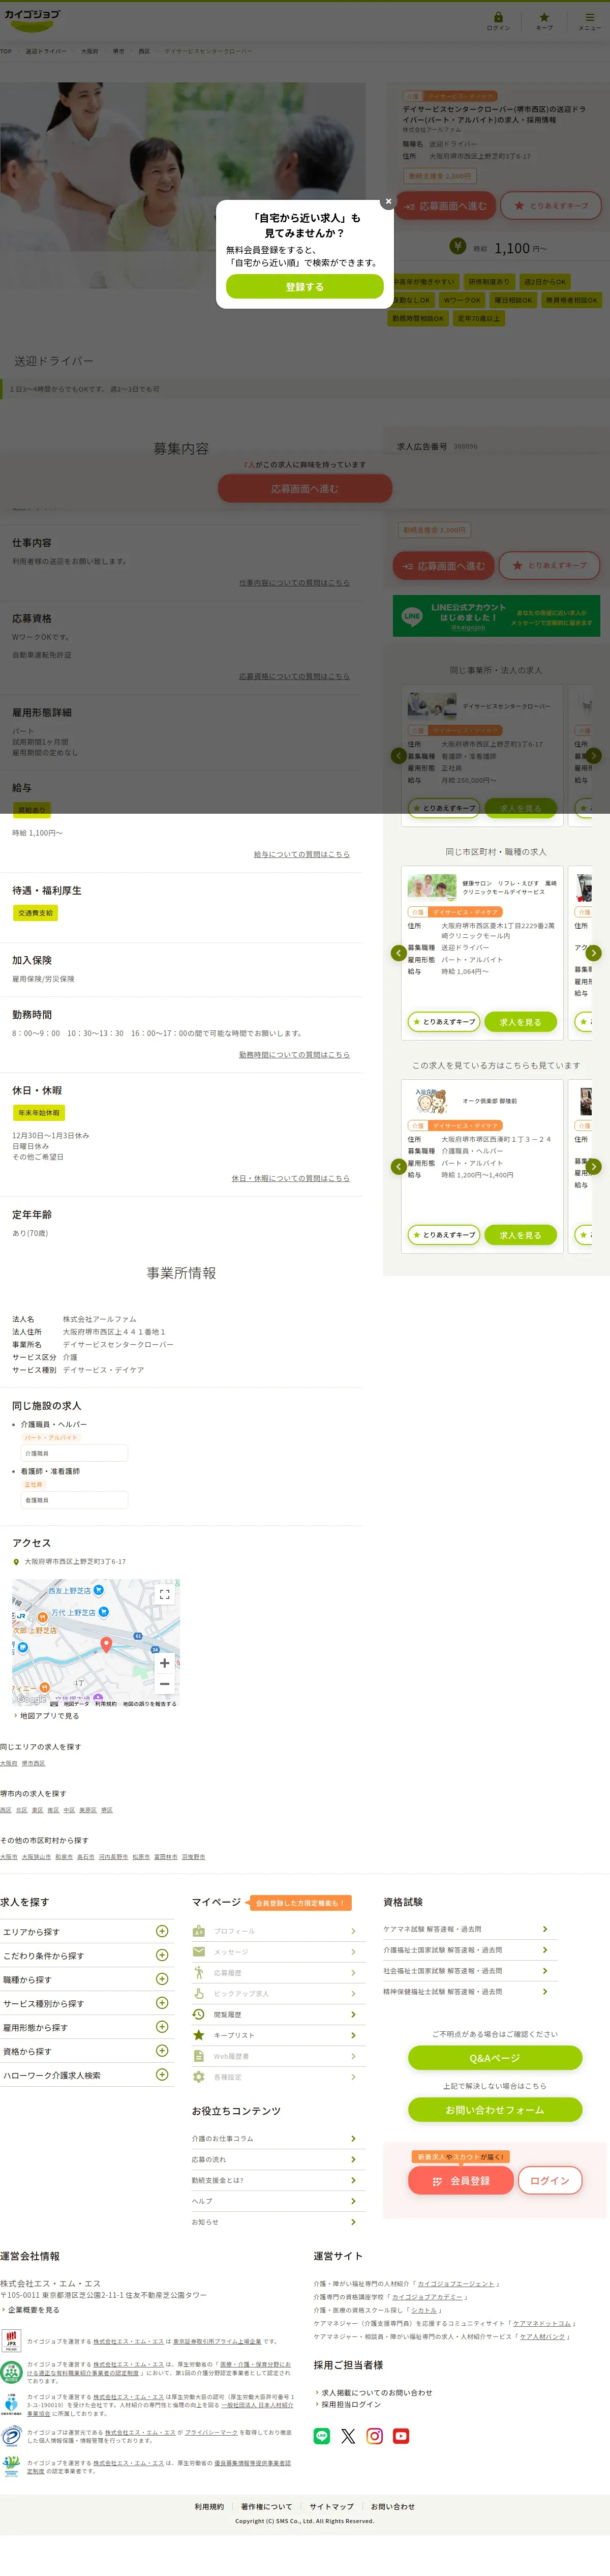Click 送迎ドライバー breadcrumb link
610x2576 pixels.
pos(46,51)
